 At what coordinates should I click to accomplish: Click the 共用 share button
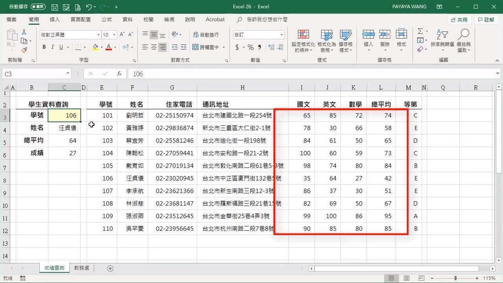click(x=458, y=20)
